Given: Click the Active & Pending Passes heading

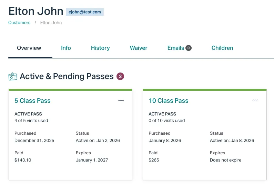Looking at the screenshot, I should [x=67, y=76].
